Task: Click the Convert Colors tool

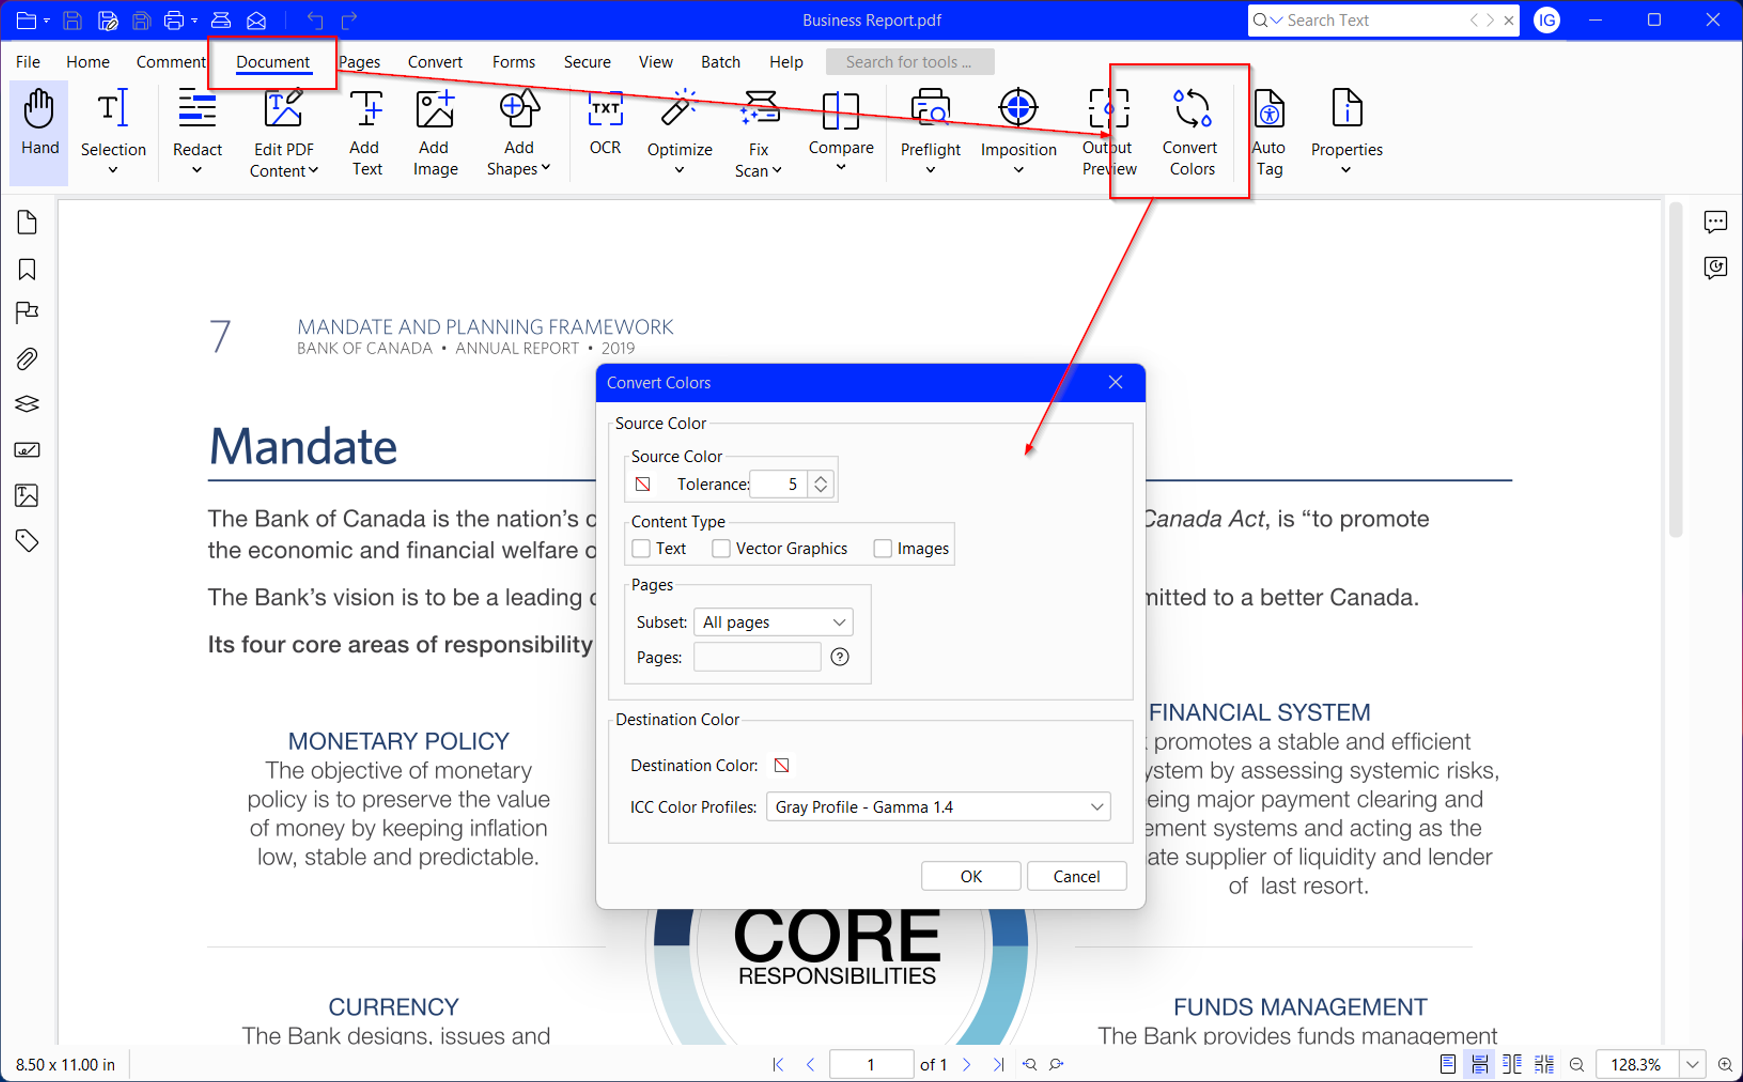Action: [1191, 133]
